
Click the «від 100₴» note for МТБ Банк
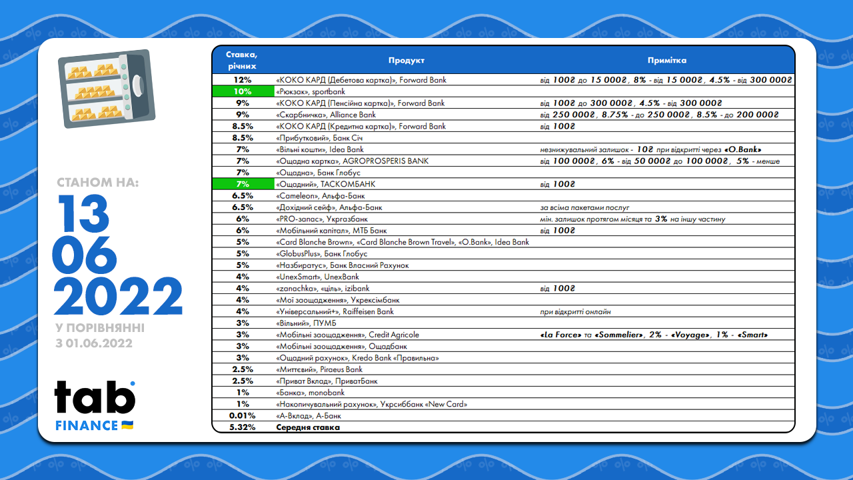click(x=557, y=230)
